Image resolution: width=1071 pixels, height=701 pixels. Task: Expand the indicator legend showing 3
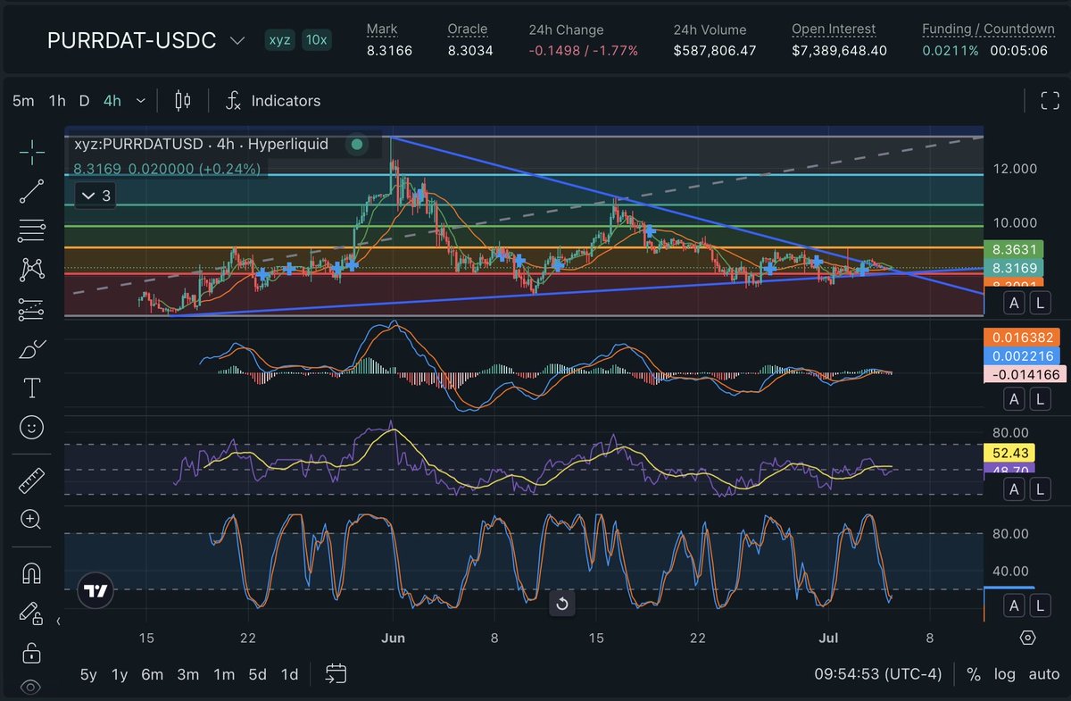(95, 195)
